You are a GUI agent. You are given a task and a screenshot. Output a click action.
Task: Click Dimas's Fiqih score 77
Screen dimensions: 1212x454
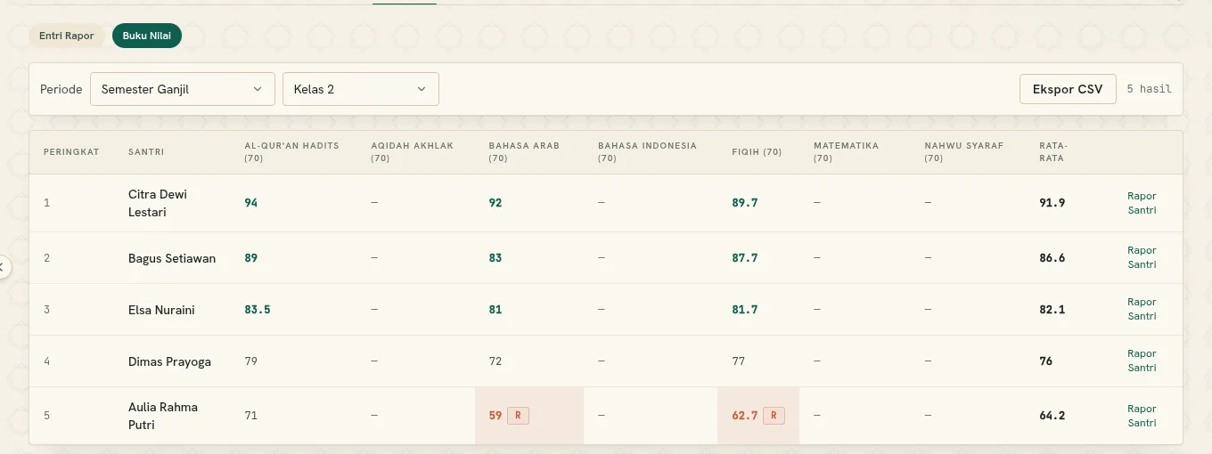pyautogui.click(x=739, y=361)
